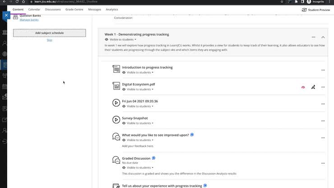
Task: Open more options for Introduction to progress tracking
Action: pyautogui.click(x=323, y=70)
